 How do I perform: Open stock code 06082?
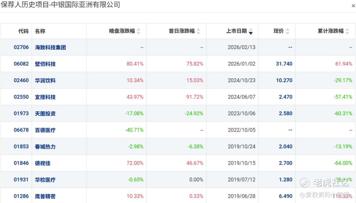pos(21,64)
